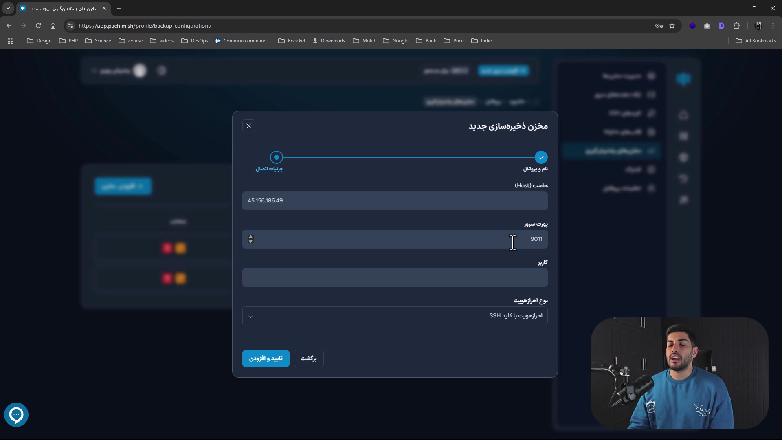Click the browser Extensions puzzle icon
The image size is (782, 440).
[x=736, y=26]
